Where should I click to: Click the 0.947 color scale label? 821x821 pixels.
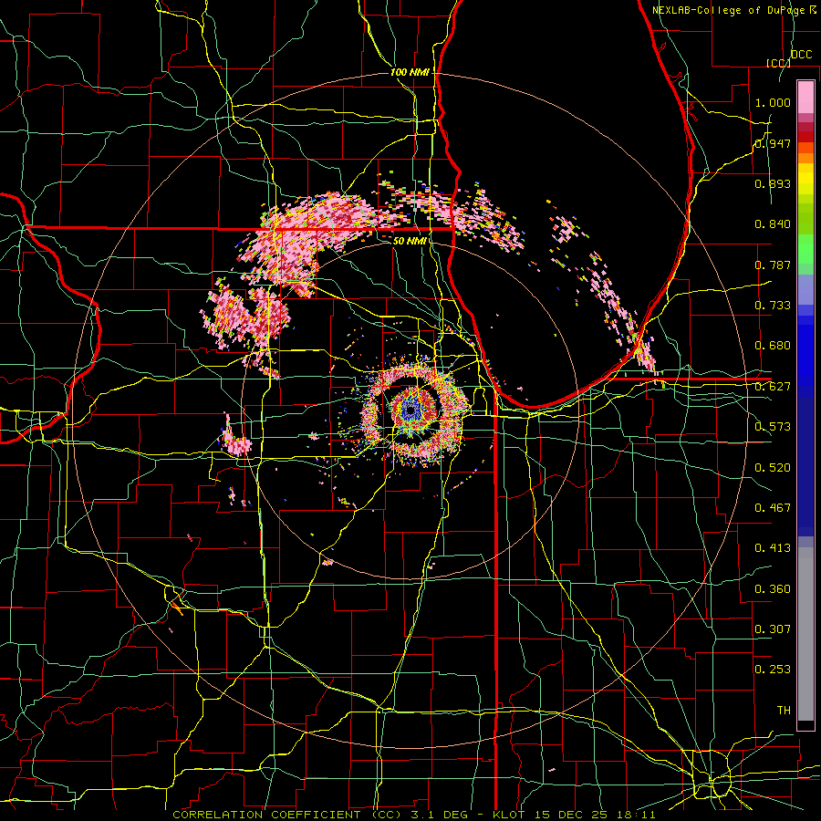[x=773, y=143]
